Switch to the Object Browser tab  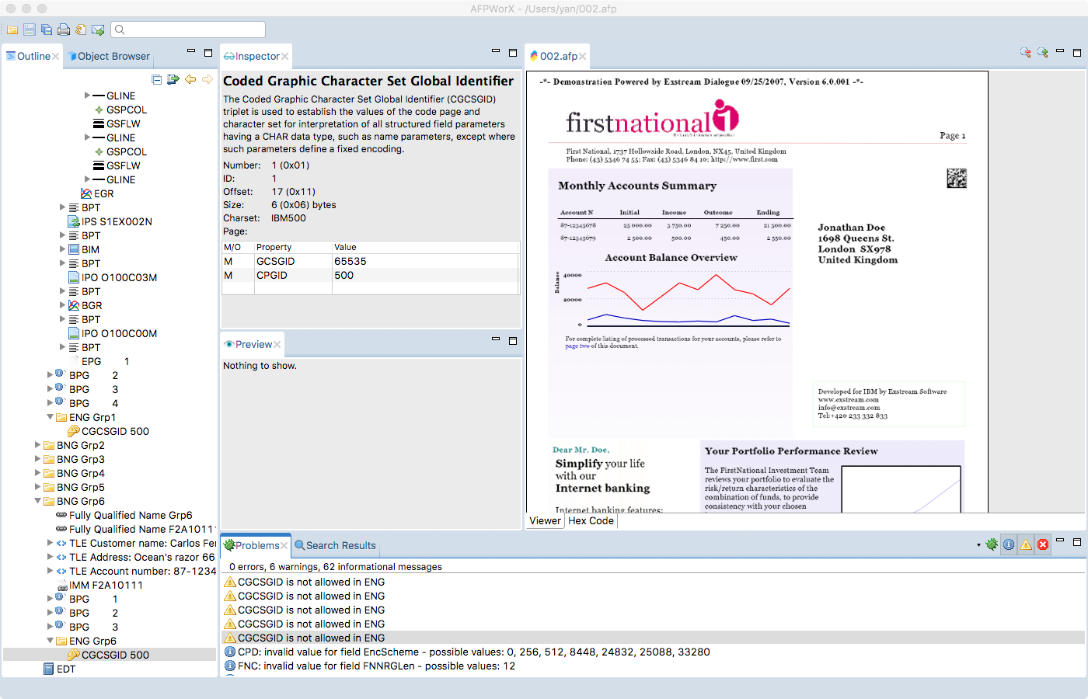pos(109,56)
